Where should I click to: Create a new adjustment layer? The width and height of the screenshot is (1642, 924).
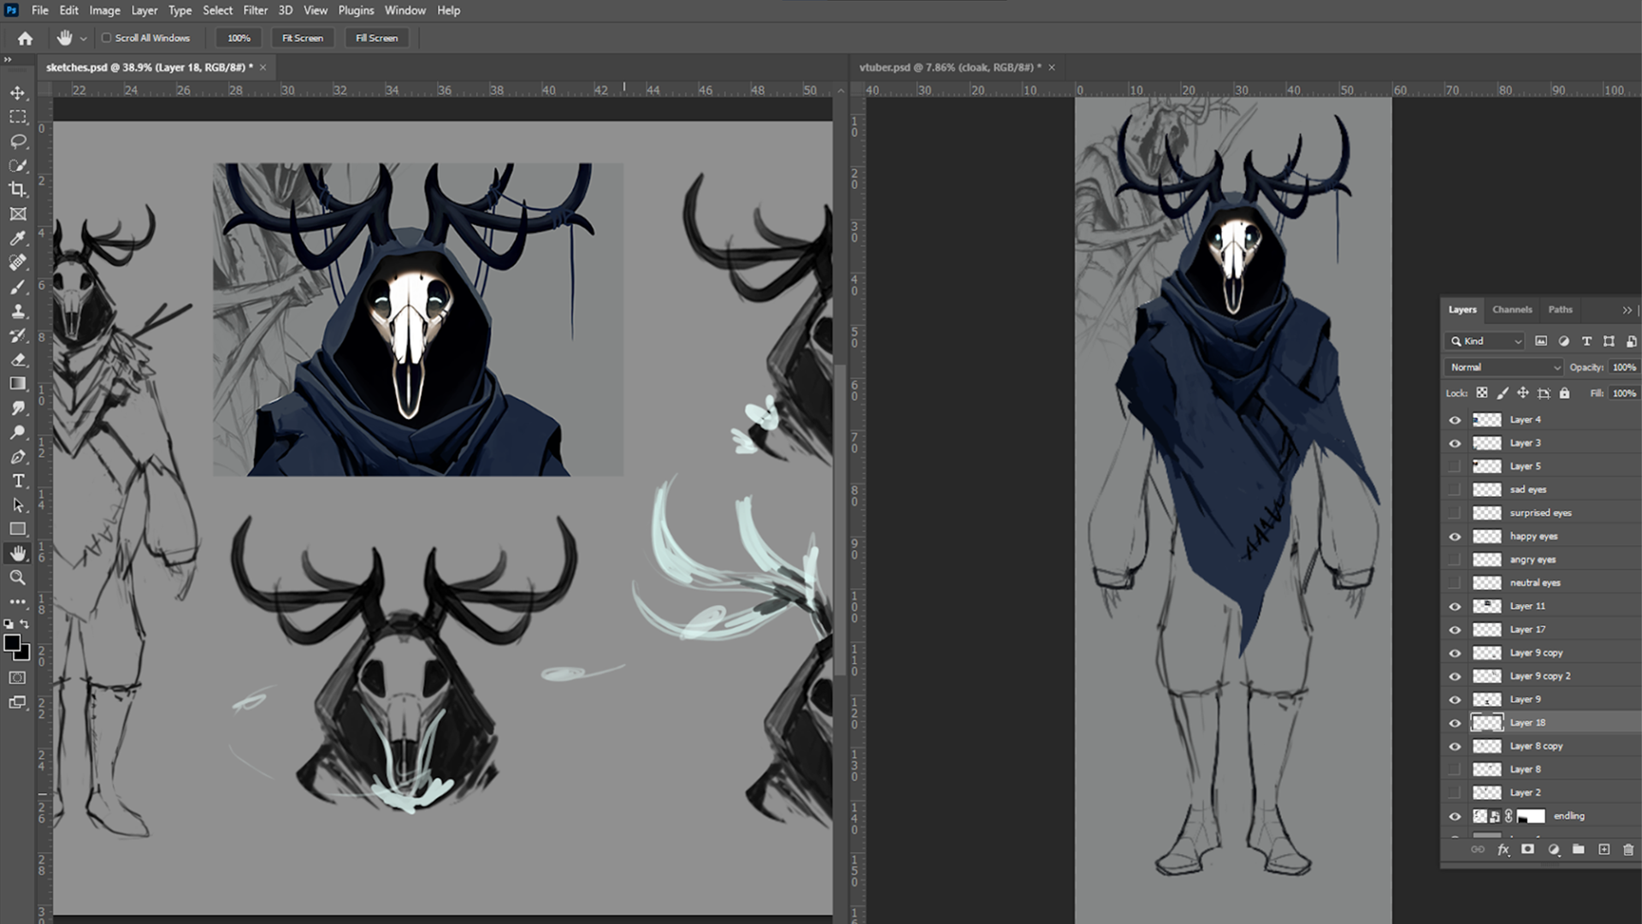1553,850
